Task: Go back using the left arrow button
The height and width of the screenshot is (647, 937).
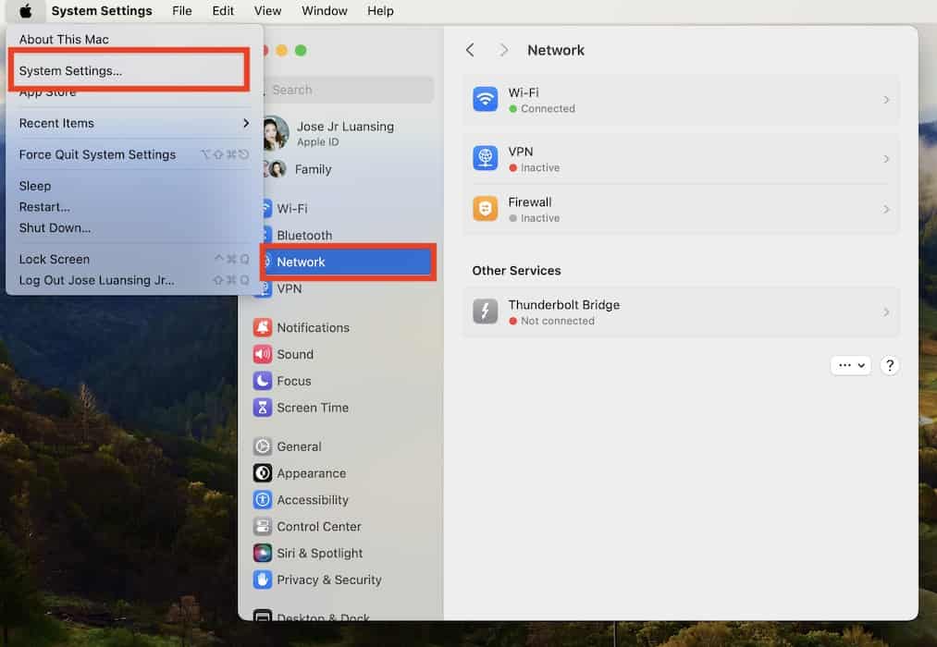Action: click(x=470, y=50)
